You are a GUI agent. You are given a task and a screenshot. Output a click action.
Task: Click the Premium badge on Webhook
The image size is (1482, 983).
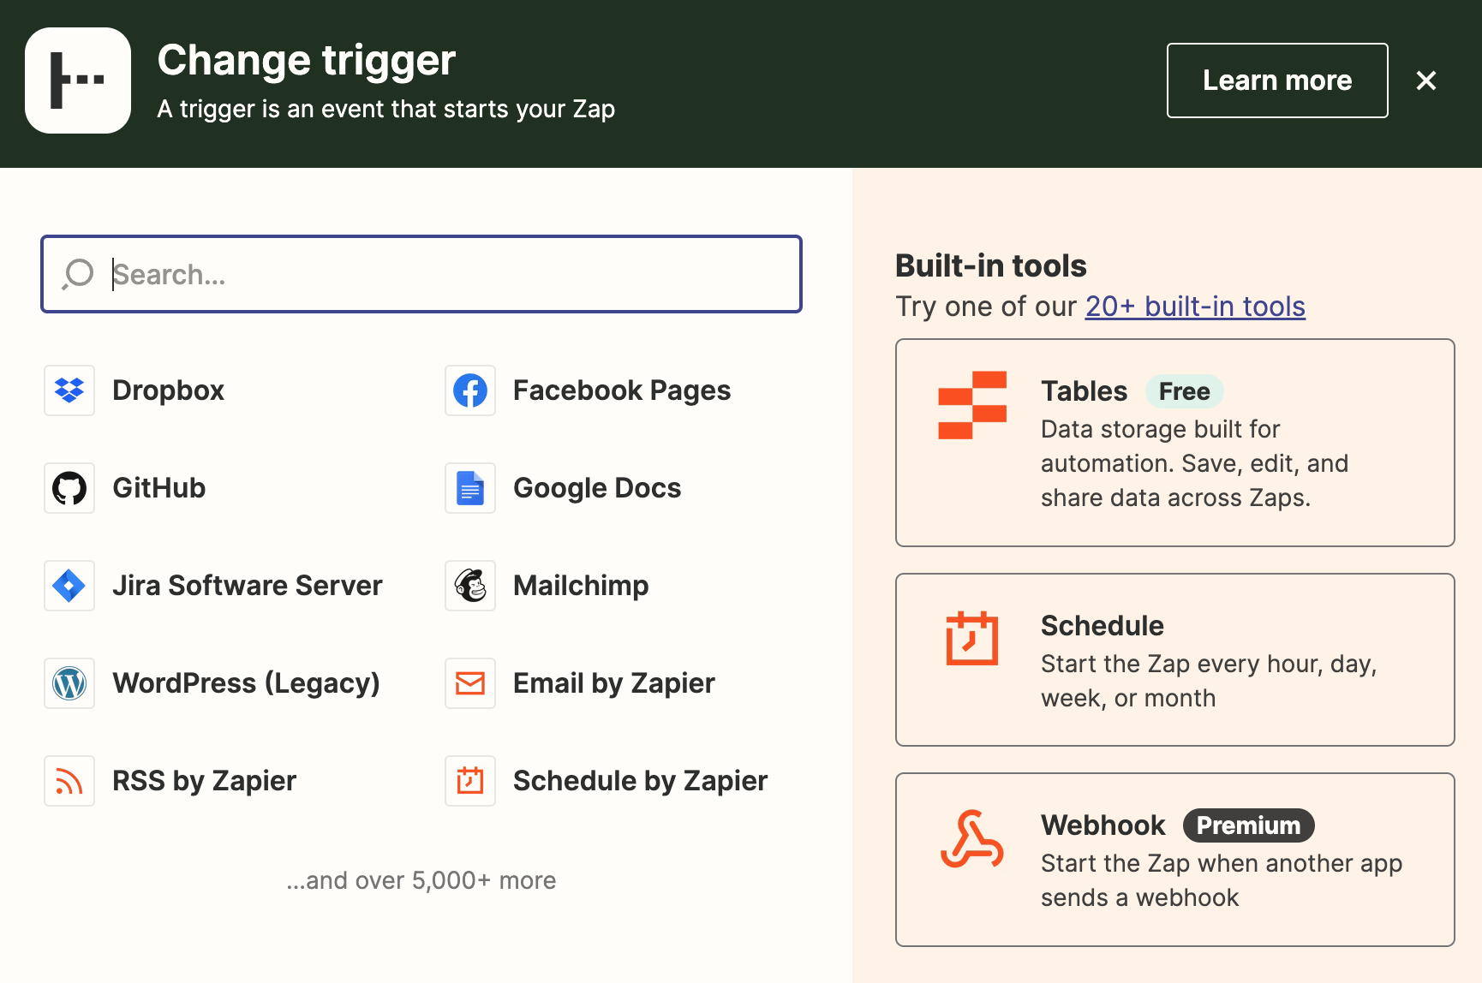[1249, 825]
